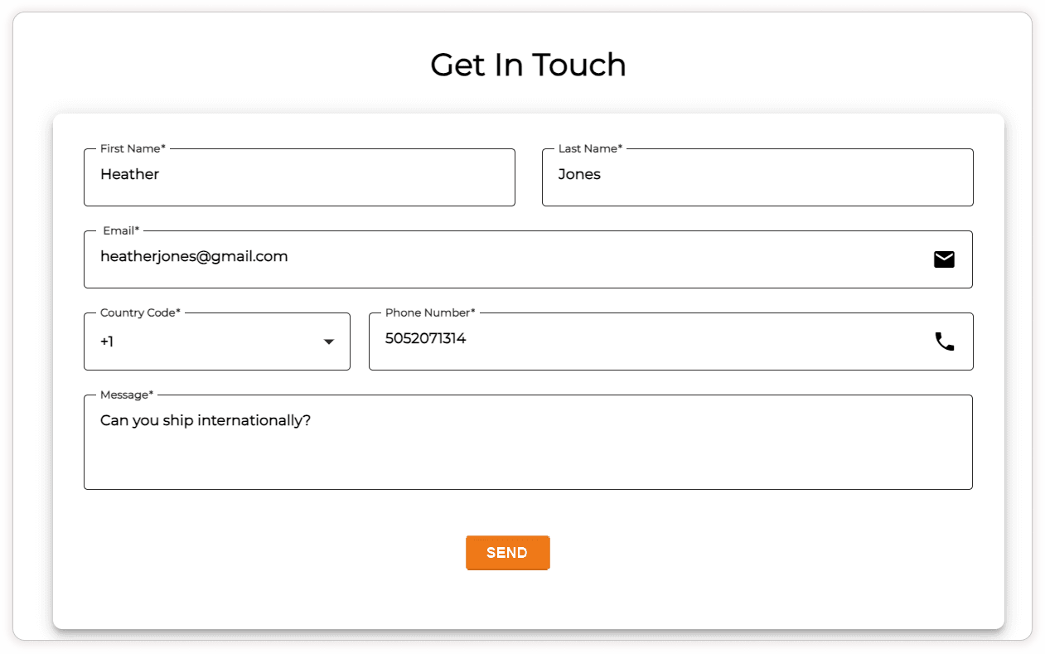Viewport: 1045px width, 654px height.
Task: Click the phone handset icon
Action: 944,342
